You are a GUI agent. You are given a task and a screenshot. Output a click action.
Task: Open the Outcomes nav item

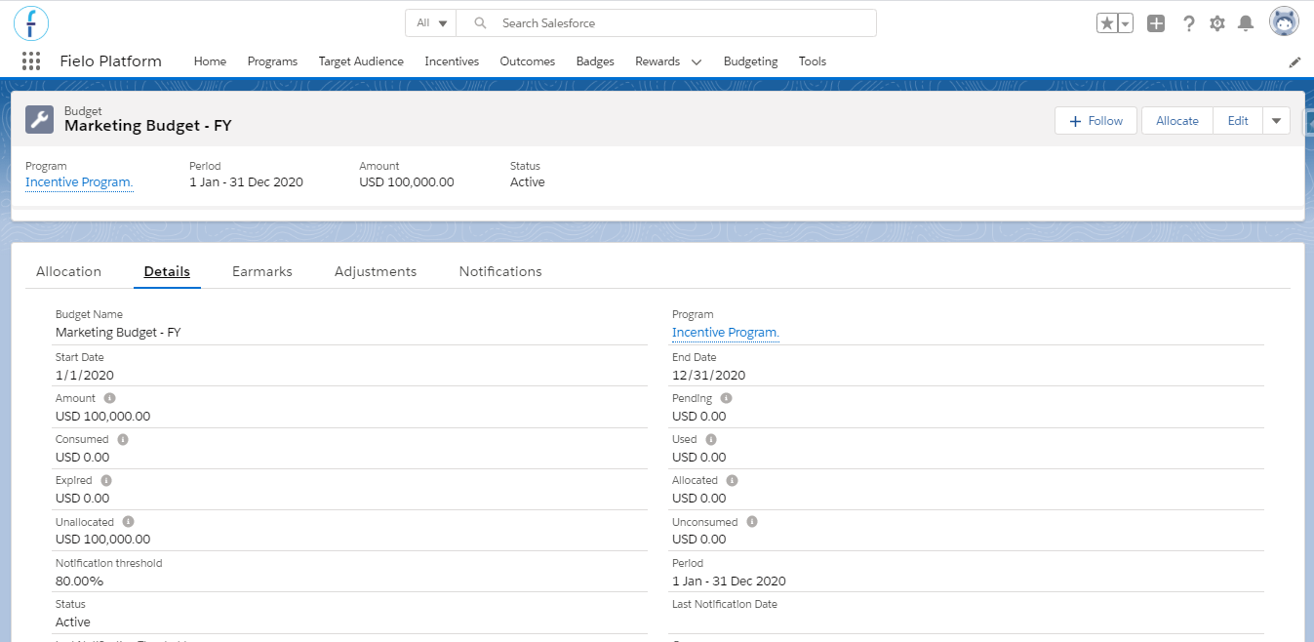coord(528,61)
